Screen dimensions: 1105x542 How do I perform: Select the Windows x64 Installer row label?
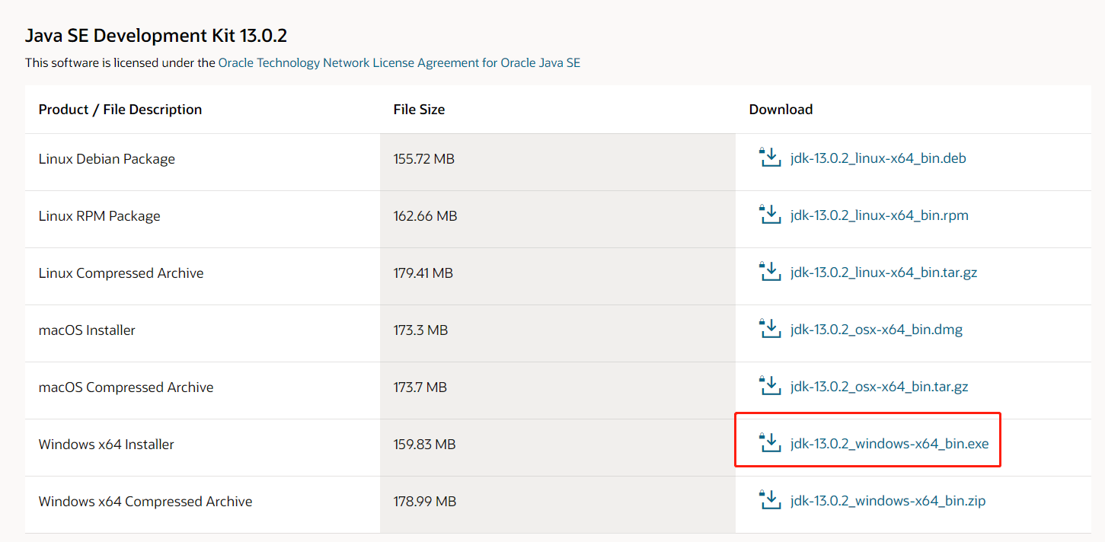(107, 444)
